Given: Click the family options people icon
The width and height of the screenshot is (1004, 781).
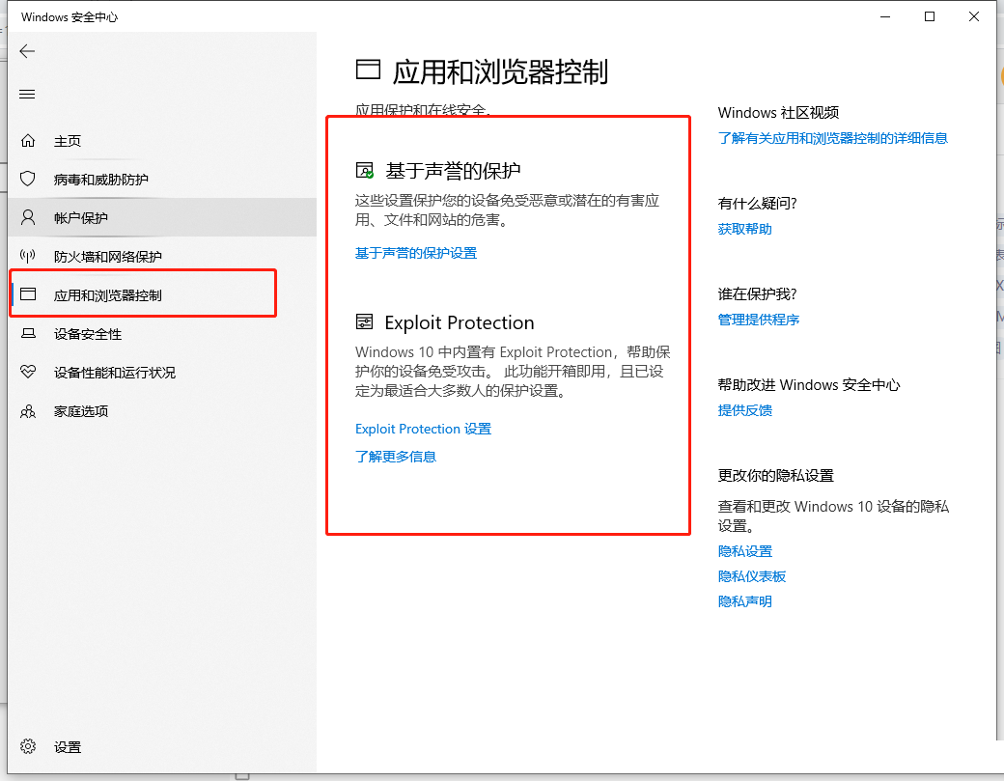Looking at the screenshot, I should click(28, 411).
